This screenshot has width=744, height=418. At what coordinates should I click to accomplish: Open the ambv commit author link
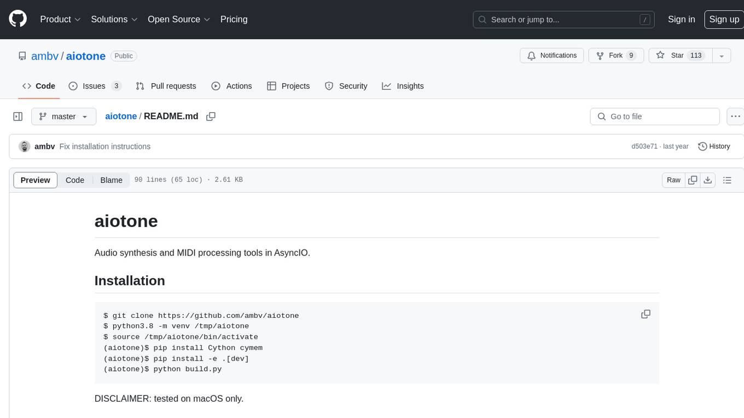44,147
